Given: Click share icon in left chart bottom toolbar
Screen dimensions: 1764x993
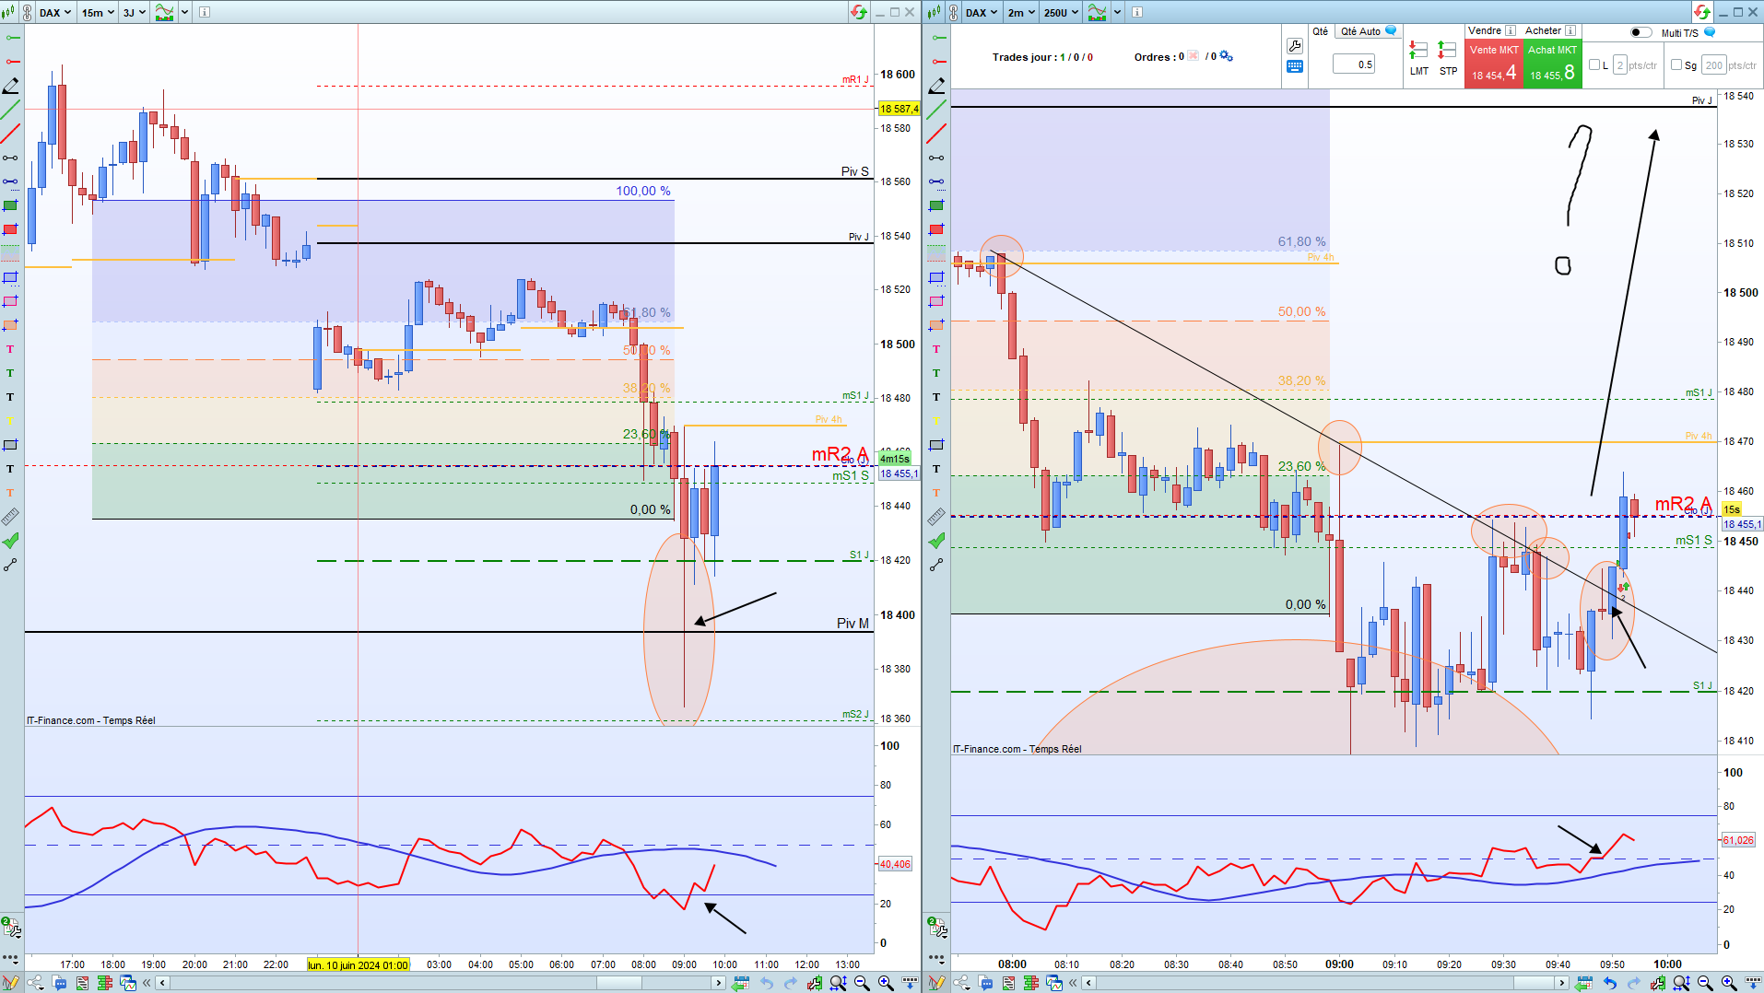Looking at the screenshot, I should 37,983.
